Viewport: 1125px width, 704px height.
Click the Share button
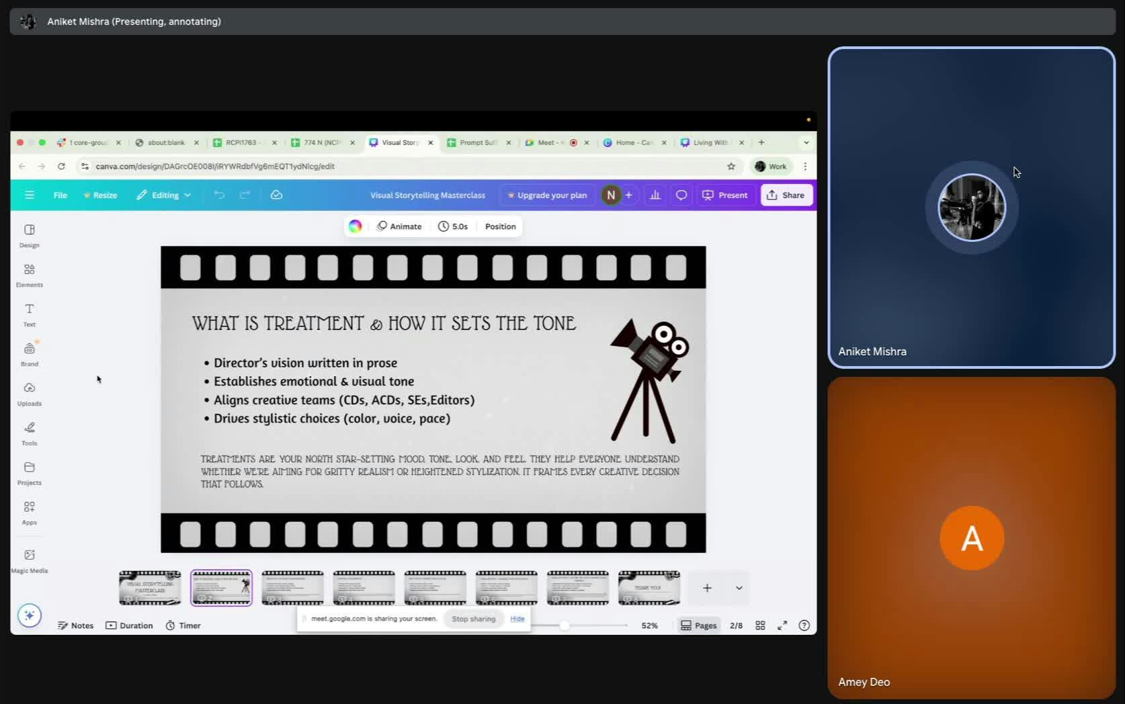786,195
